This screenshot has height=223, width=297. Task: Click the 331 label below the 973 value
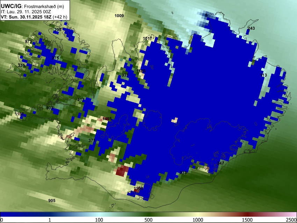point(21,65)
